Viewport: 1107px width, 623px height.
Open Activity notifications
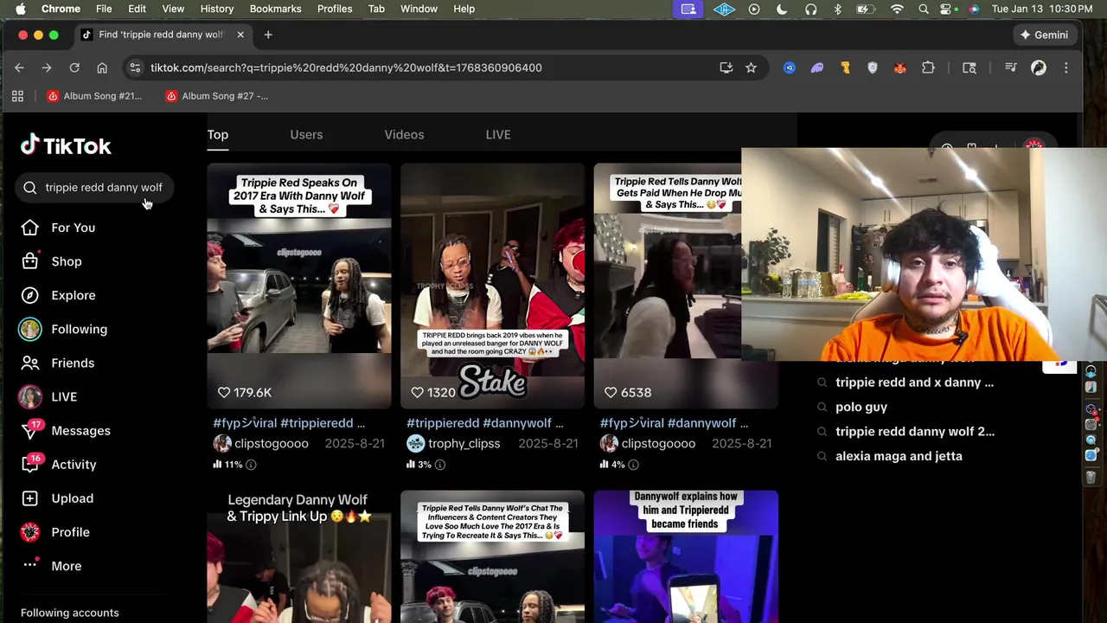[x=74, y=464]
